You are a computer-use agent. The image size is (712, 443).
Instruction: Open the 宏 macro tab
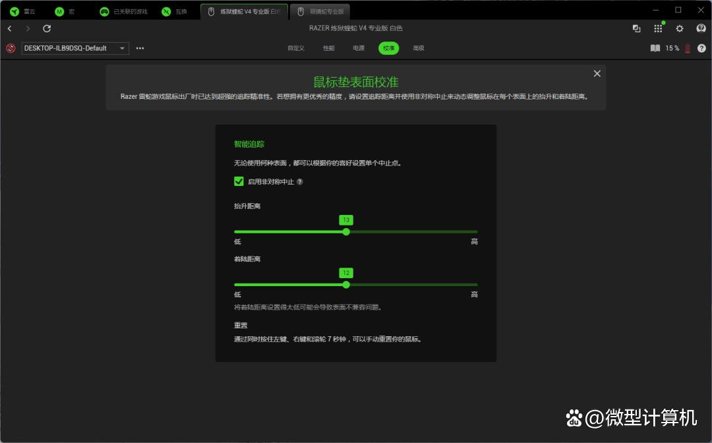point(66,11)
